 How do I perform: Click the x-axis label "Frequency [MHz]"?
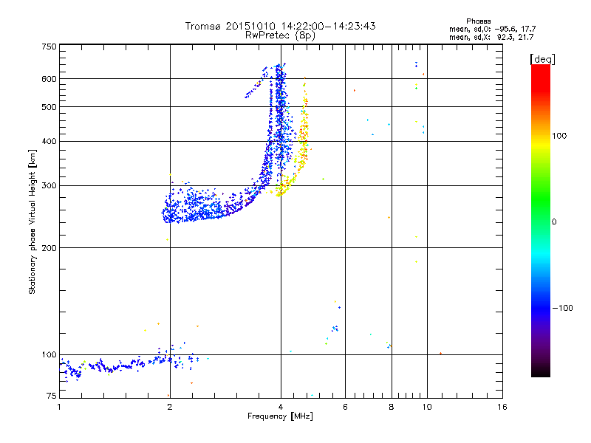[280, 416]
